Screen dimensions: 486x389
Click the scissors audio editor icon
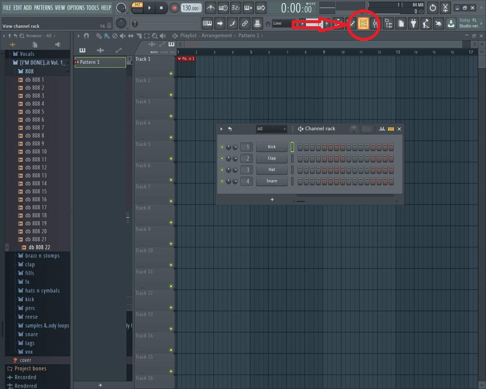(446, 8)
